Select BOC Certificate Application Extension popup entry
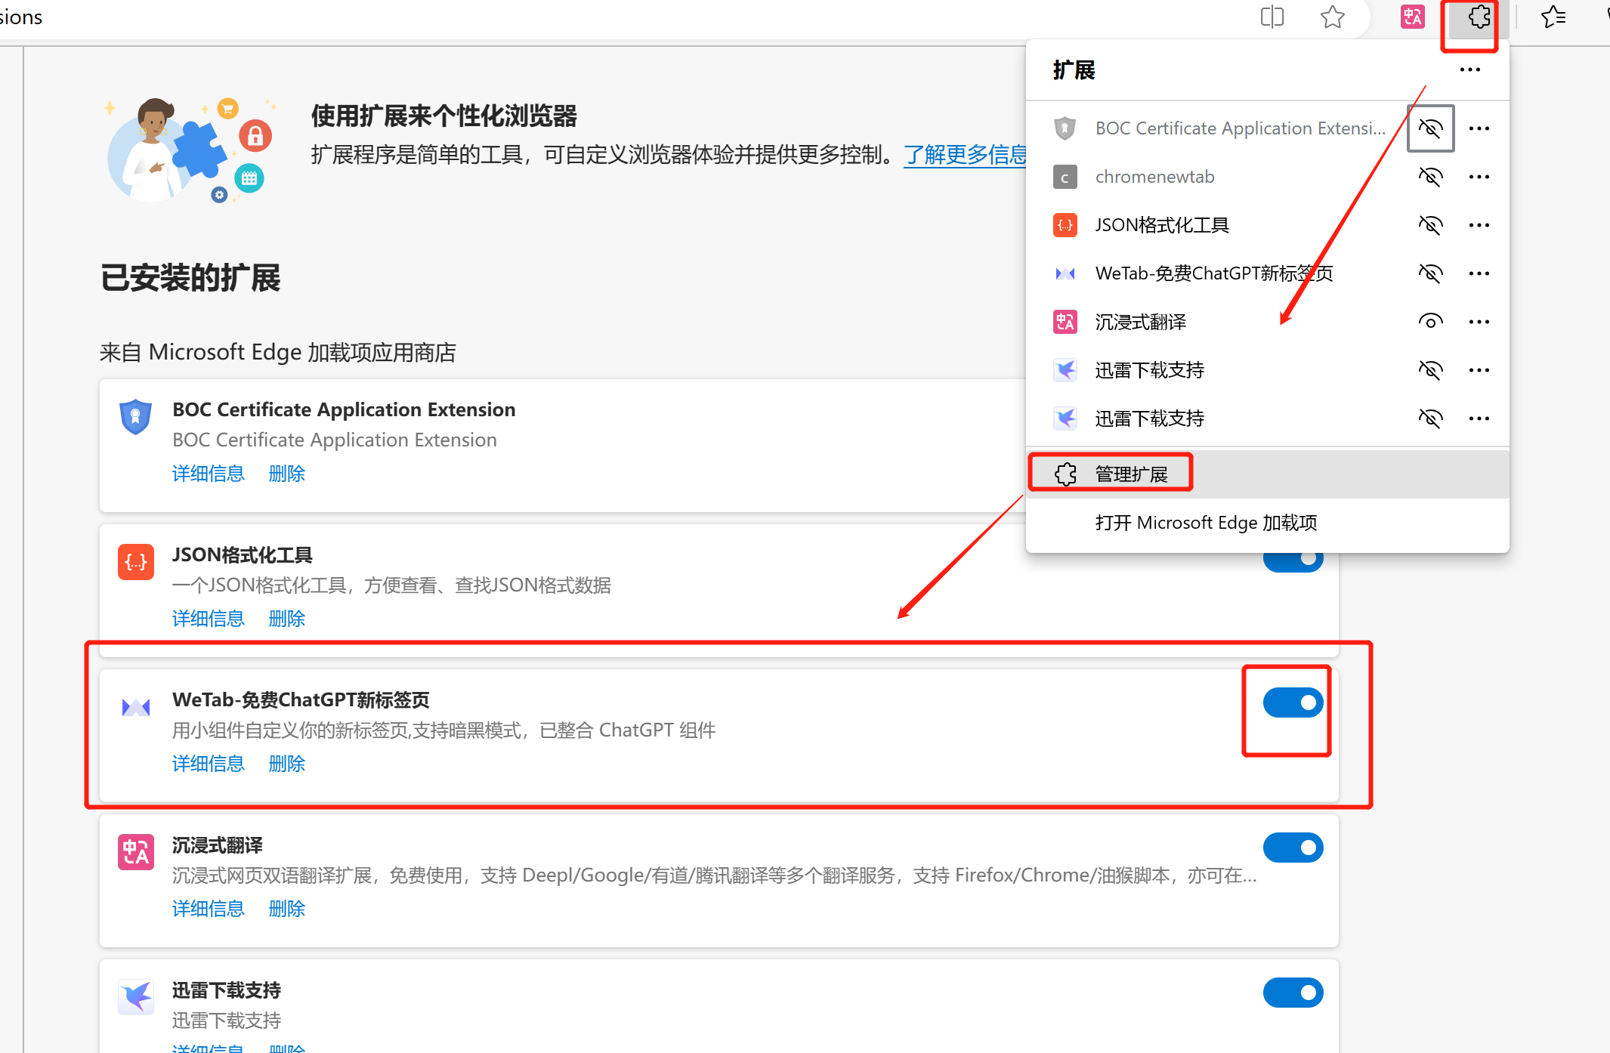 1241,128
